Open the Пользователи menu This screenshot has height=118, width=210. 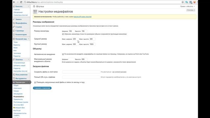[21, 75]
